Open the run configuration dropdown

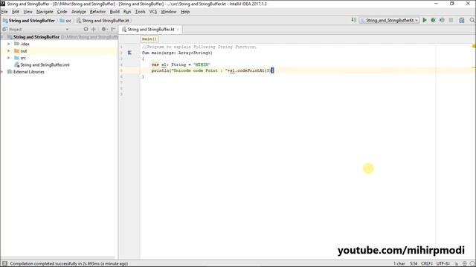pyautogui.click(x=390, y=20)
